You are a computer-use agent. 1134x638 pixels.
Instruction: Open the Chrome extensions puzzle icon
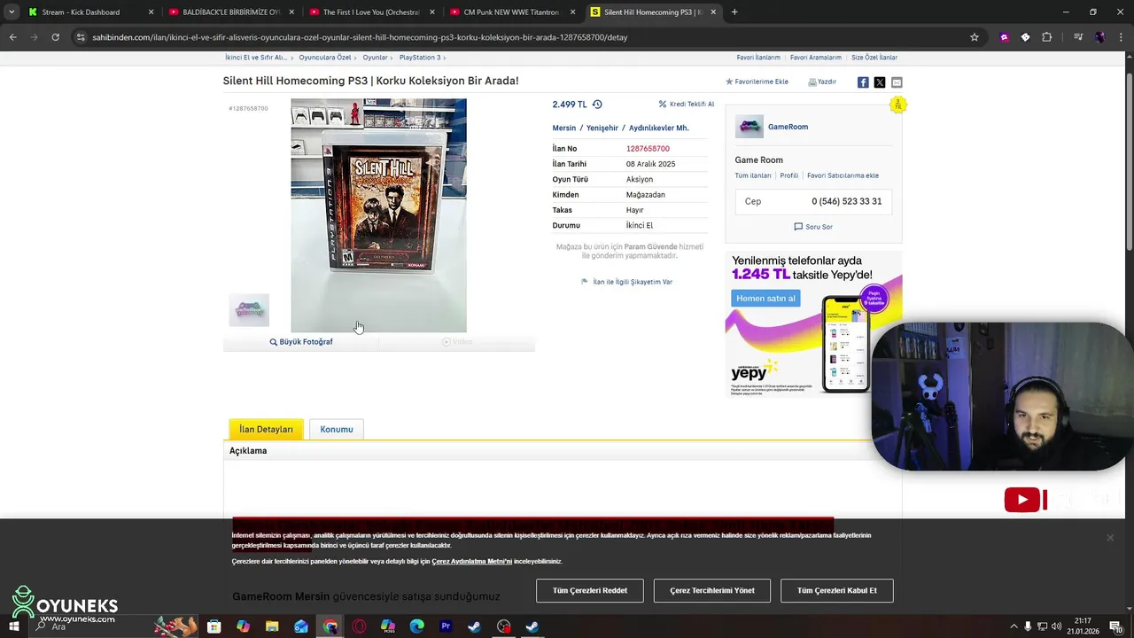click(x=1046, y=37)
